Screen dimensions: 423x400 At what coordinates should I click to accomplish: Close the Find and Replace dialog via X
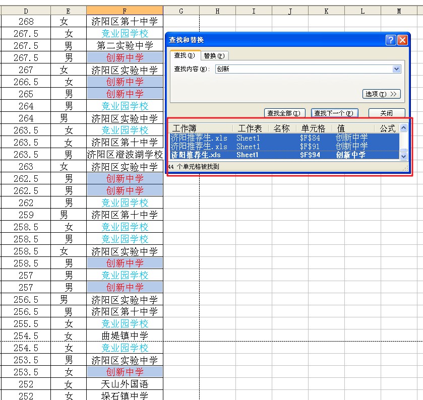402,40
